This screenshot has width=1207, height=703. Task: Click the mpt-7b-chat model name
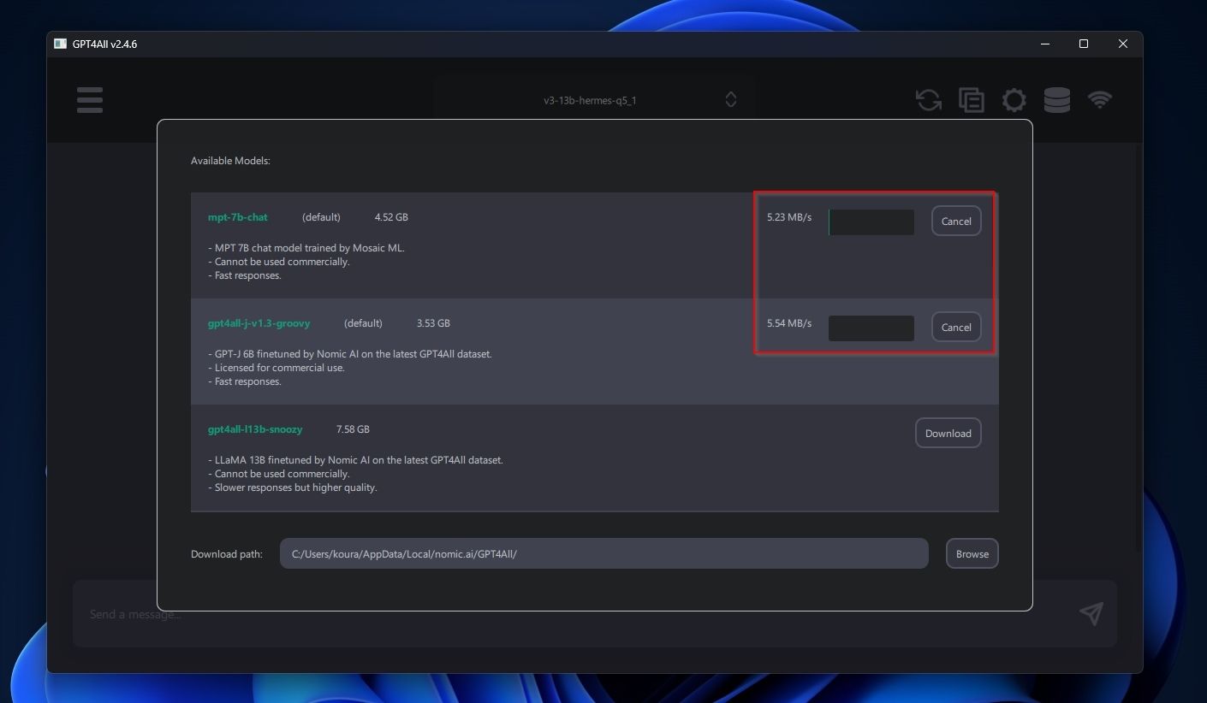238,217
